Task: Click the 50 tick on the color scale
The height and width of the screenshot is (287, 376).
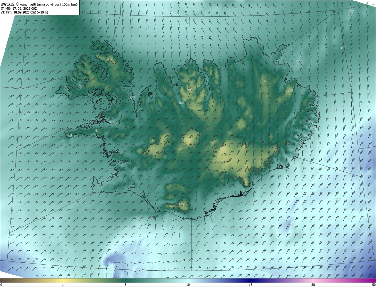Action: (x=374, y=285)
